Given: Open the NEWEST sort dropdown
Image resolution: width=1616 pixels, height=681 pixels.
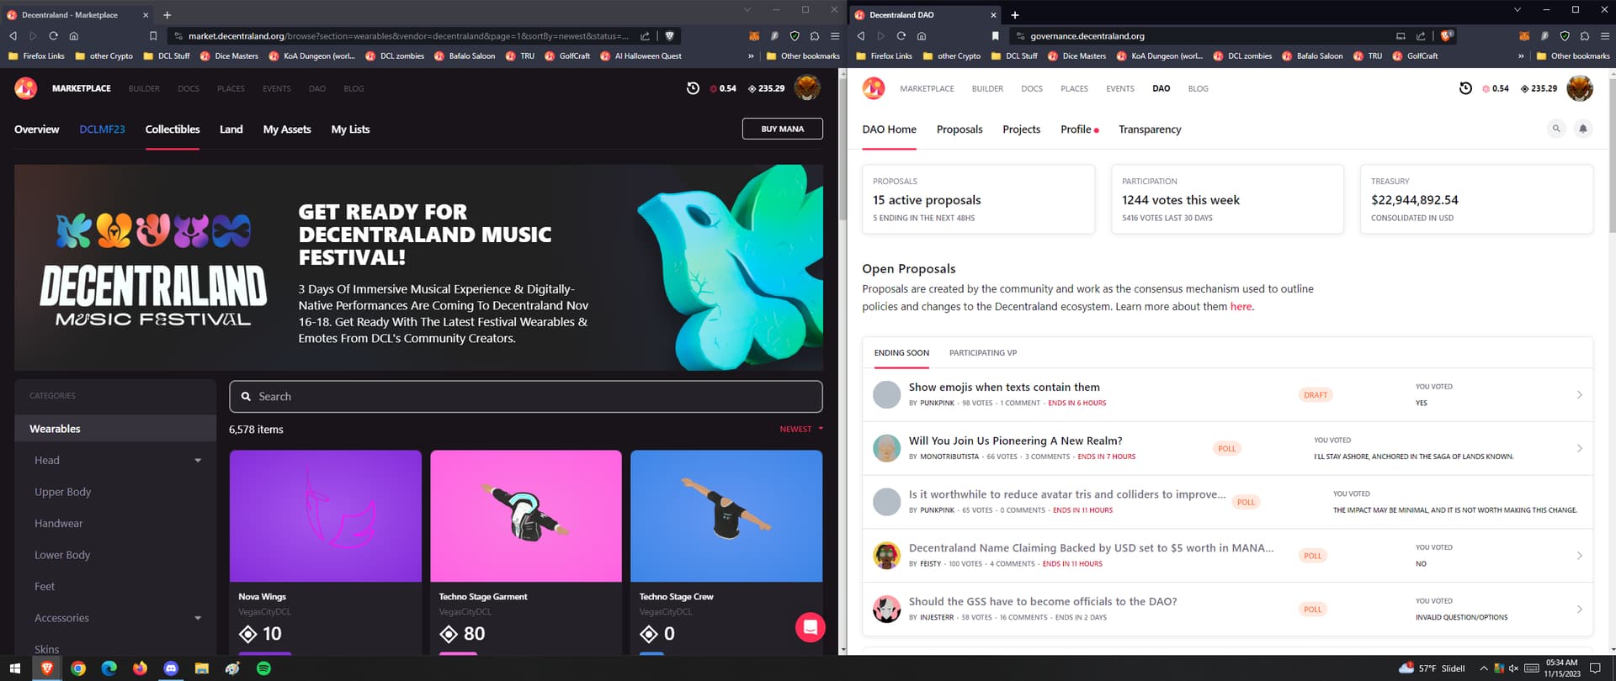Looking at the screenshot, I should pyautogui.click(x=801, y=429).
